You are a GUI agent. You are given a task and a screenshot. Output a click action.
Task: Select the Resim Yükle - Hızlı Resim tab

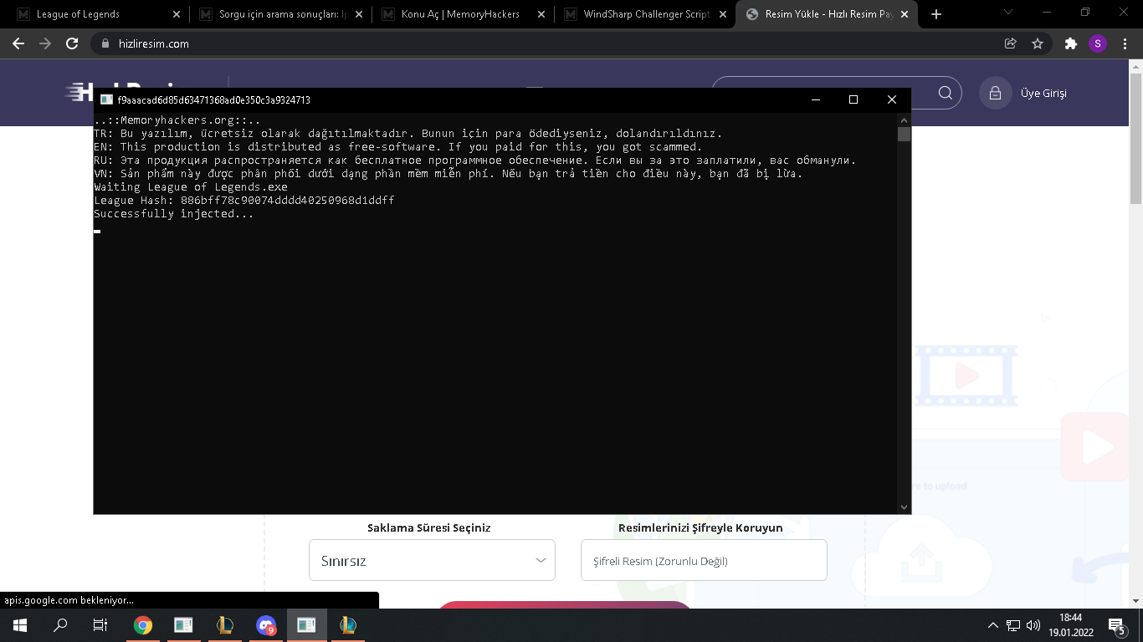tap(827, 14)
